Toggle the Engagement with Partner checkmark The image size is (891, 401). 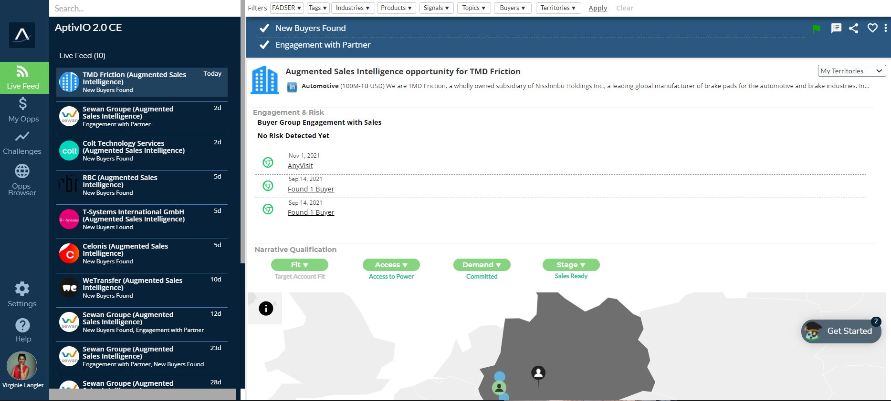(264, 45)
